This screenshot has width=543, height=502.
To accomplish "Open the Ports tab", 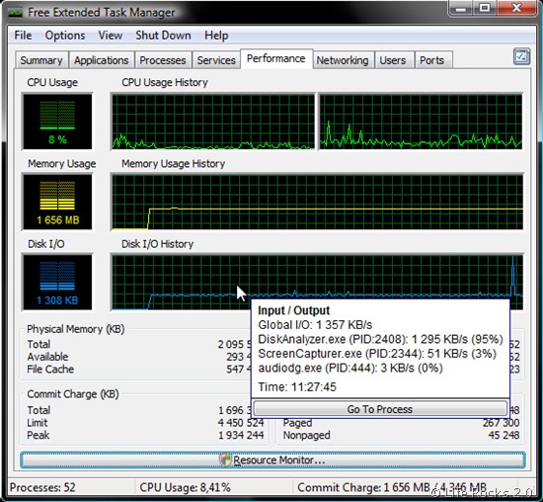I will click(431, 60).
